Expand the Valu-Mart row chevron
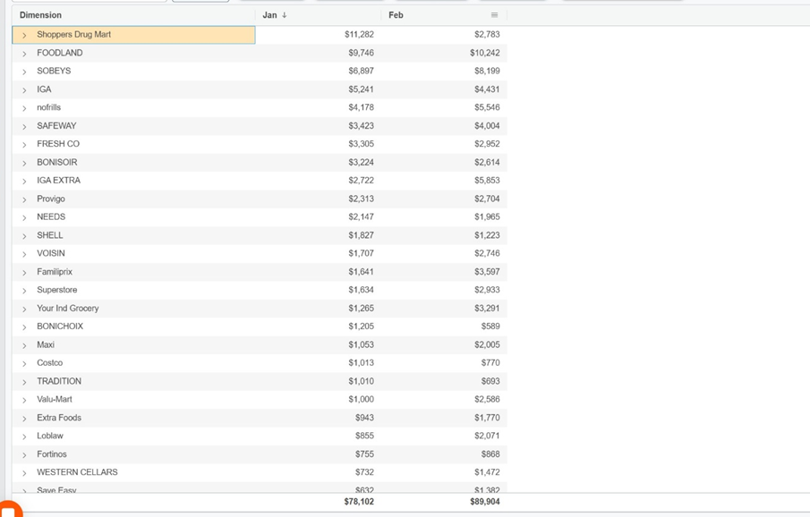The image size is (810, 517). tap(24, 400)
